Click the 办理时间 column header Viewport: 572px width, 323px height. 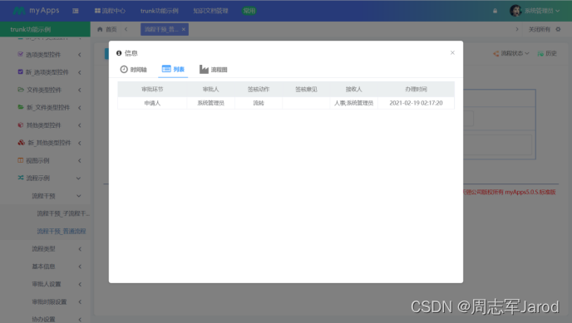click(x=416, y=89)
